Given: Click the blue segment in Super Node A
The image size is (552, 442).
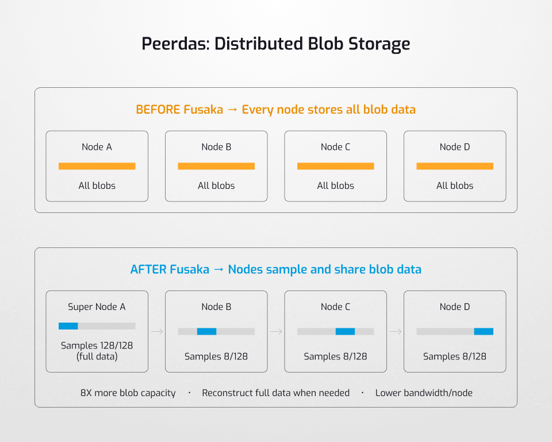Looking at the screenshot, I should coord(68,326).
